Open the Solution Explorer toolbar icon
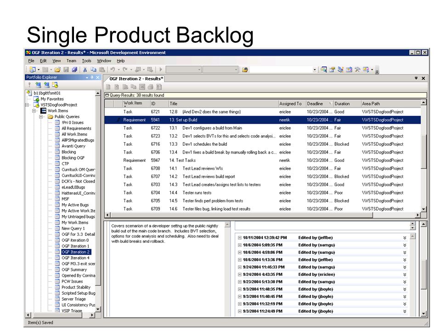Viewport: 441px width, 331px height. point(324,69)
